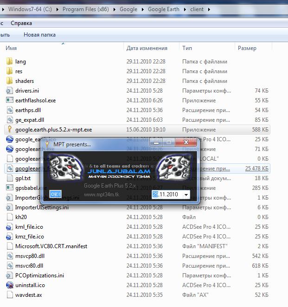
Task: Sort by Дата изменения column header
Action: 147,48
